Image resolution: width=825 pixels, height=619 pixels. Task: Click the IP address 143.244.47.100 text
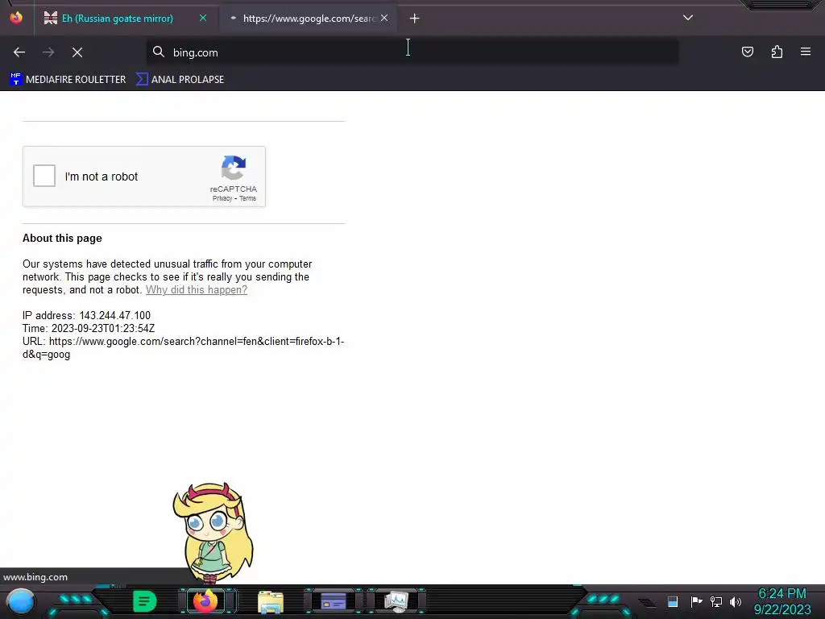click(x=86, y=316)
